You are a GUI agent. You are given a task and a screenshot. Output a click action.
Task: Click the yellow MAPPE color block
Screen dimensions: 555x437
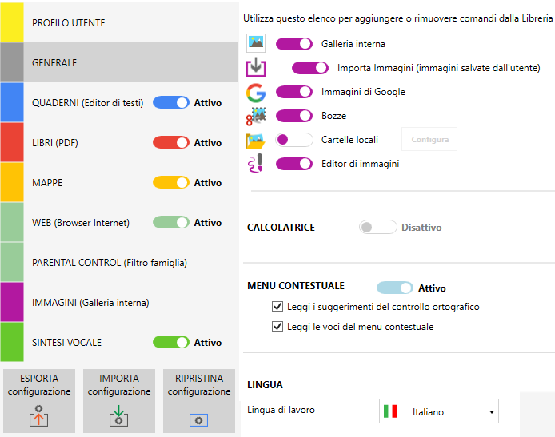[12, 182]
